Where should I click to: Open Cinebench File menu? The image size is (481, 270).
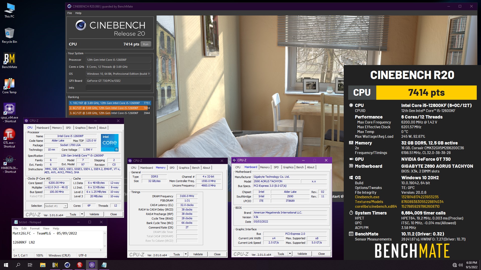(x=70, y=13)
